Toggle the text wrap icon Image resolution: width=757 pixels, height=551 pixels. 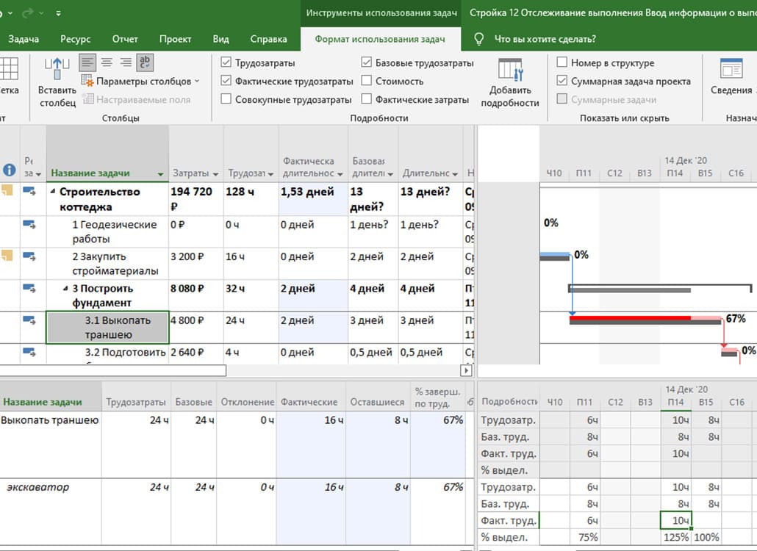coord(145,62)
